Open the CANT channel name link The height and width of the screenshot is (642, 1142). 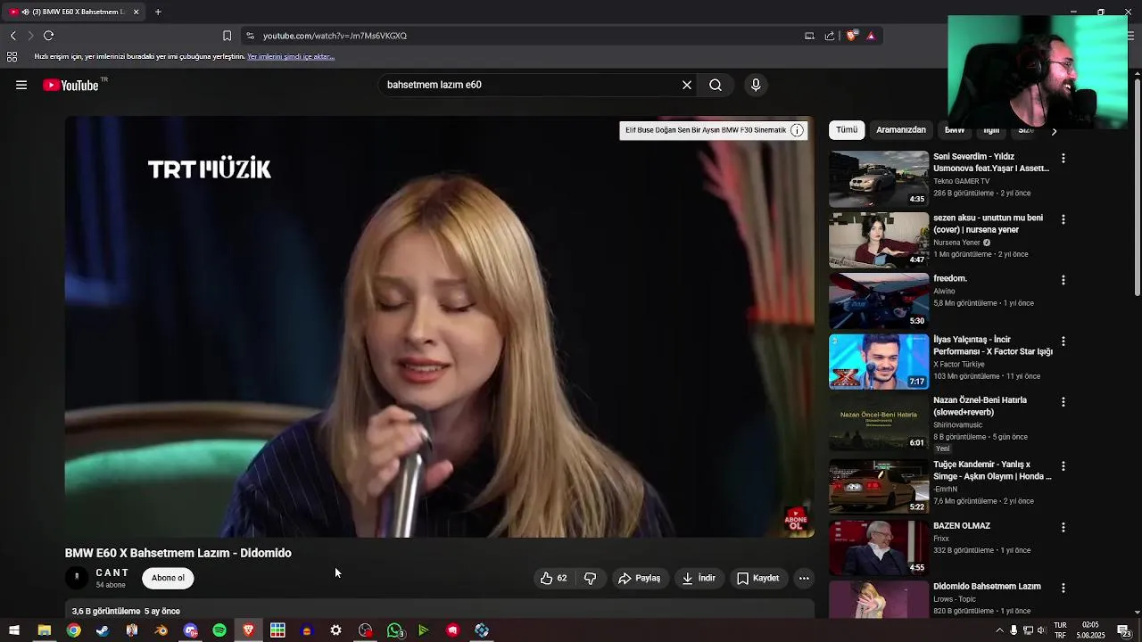click(112, 572)
